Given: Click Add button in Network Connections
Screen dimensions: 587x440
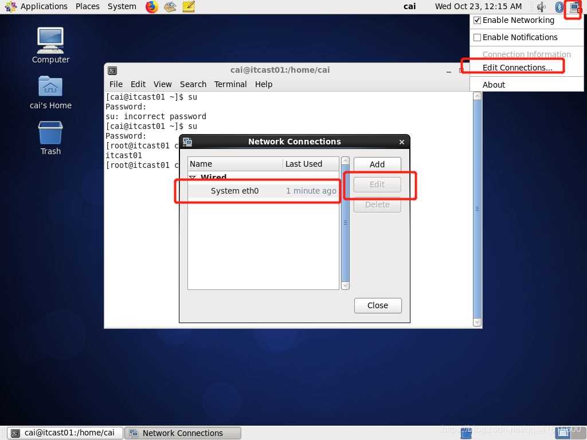Looking at the screenshot, I should pos(377,164).
